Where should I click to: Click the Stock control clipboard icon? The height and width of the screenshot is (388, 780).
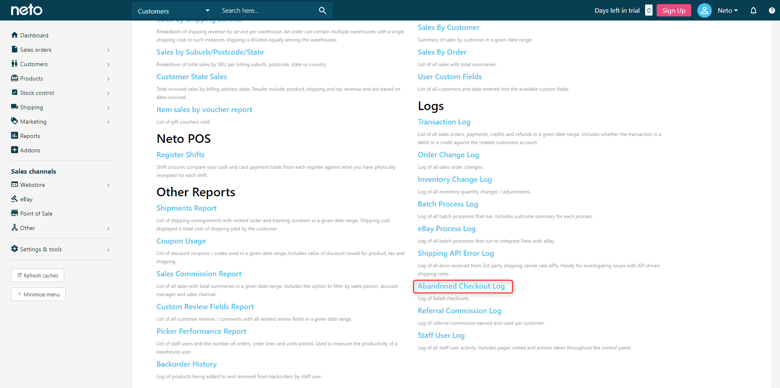(x=15, y=92)
